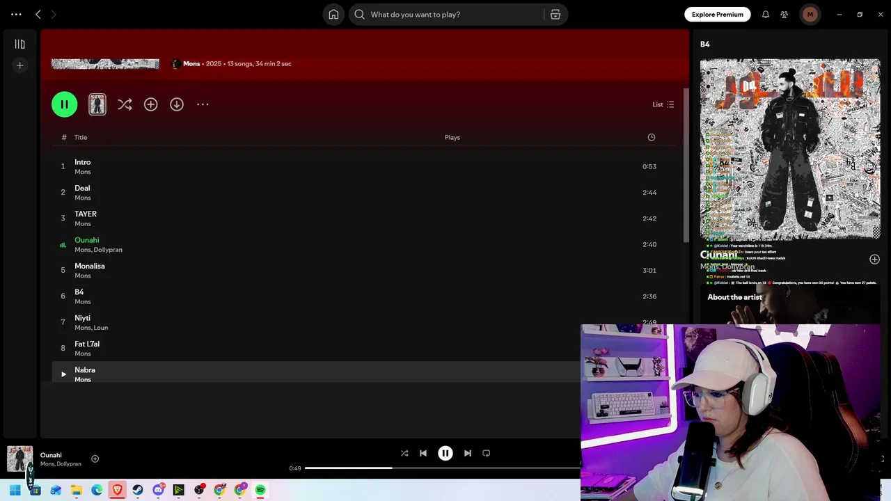Screen dimensions: 891x501
Task: Open Dollypran artist link under Ounahi row
Action: click(108, 250)
